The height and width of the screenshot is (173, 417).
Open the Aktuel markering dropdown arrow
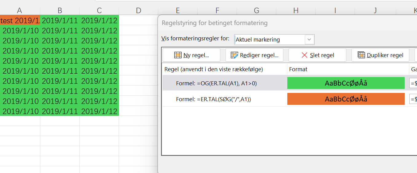(309, 40)
